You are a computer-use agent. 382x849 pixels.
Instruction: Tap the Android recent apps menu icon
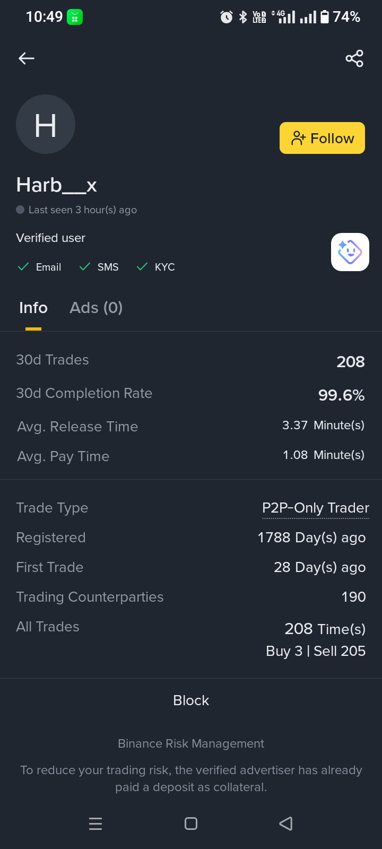[95, 824]
